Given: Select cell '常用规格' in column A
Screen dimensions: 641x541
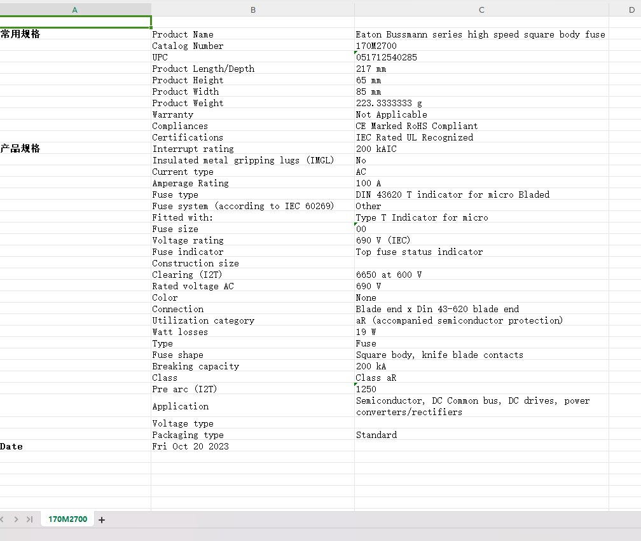Looking at the screenshot, I should click(75, 34).
